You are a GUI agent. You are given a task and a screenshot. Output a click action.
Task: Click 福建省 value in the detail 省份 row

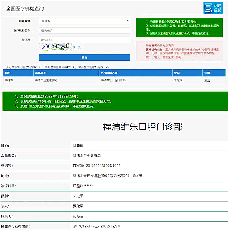coord(78,146)
